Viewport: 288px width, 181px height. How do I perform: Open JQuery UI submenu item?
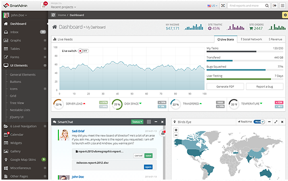(x=17, y=117)
